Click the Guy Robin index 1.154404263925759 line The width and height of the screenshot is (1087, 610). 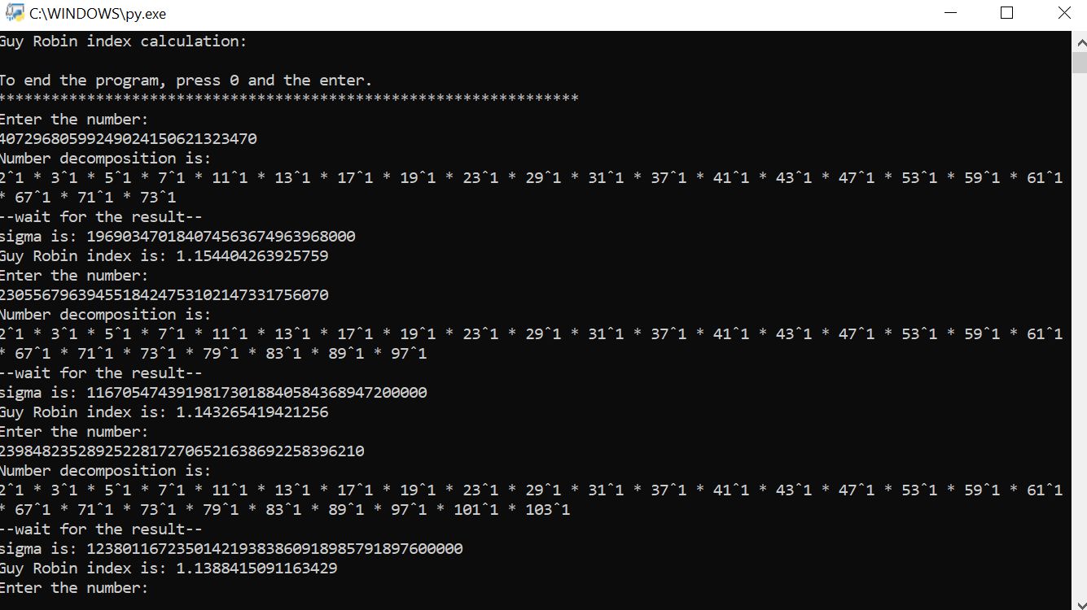click(164, 256)
